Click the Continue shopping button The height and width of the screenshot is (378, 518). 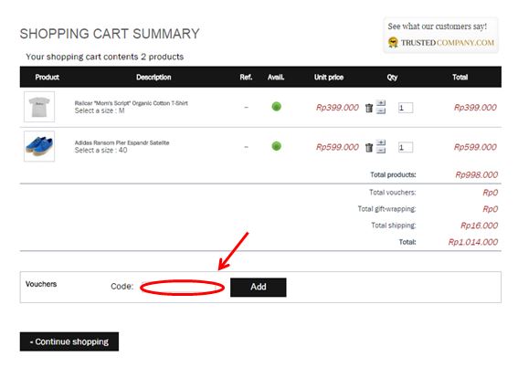69,341
